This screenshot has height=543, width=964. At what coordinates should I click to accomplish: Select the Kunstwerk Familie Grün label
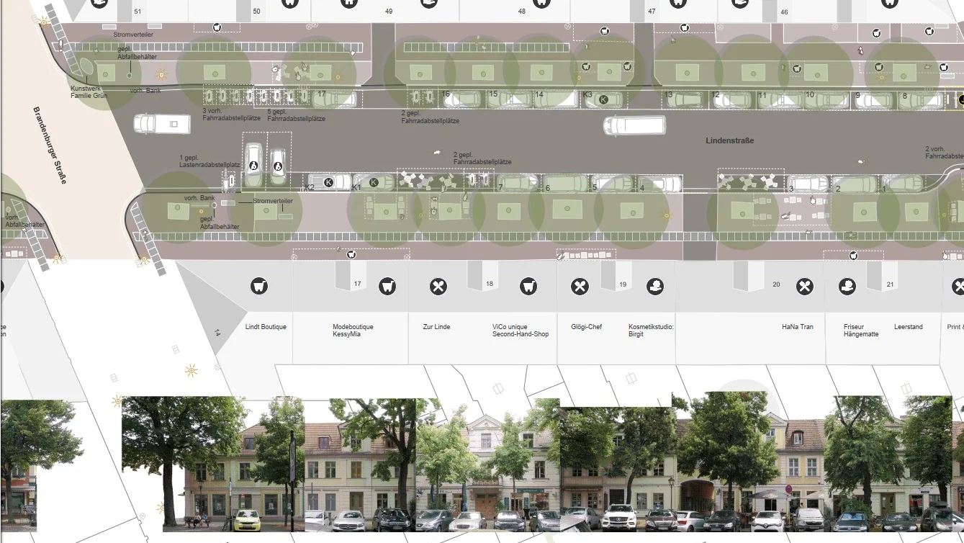click(89, 91)
